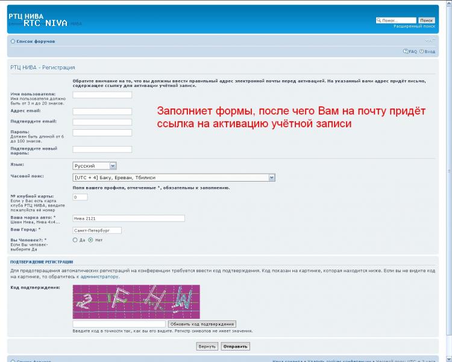Select the Да radio button
452x362 pixels.
[75, 240]
